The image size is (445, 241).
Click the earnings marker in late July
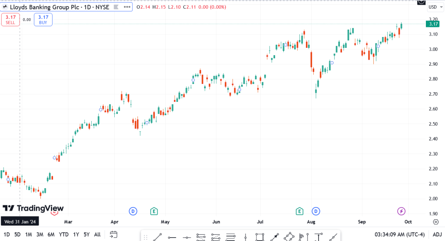(x=299, y=211)
